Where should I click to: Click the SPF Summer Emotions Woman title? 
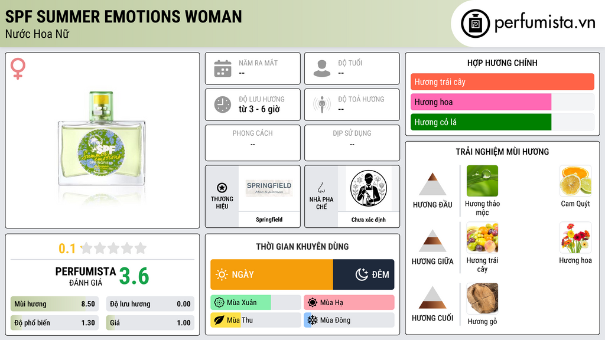pos(123,17)
